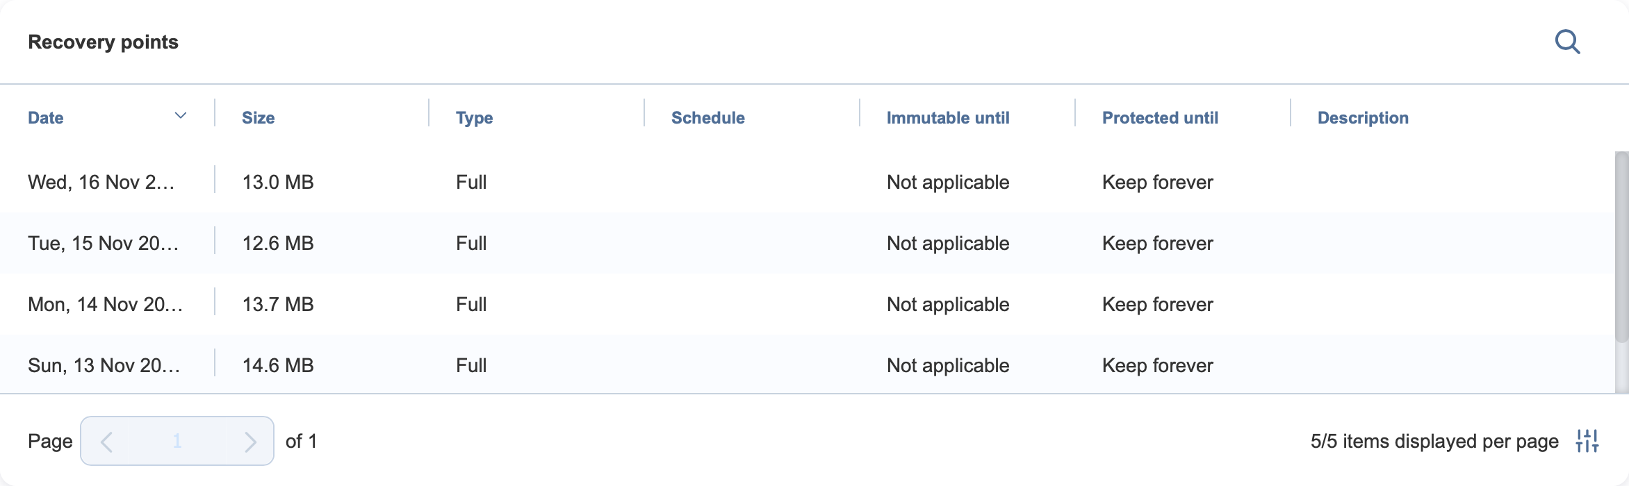
Task: Go to next page arrow
Action: 250,442
